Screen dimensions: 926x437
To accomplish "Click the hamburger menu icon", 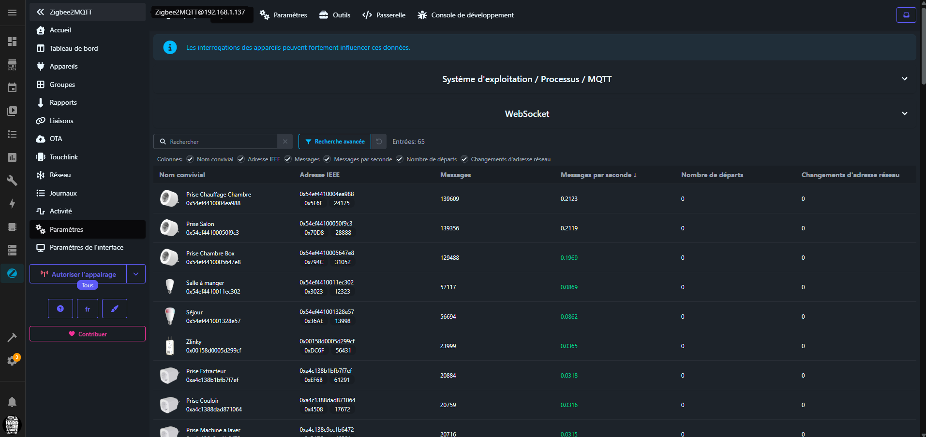I will tap(12, 13).
